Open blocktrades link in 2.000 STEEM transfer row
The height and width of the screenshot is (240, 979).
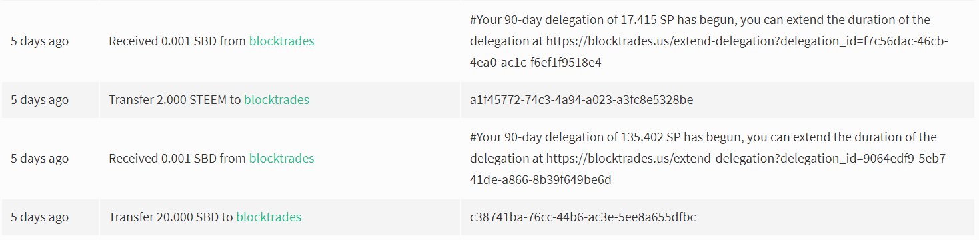[277, 100]
